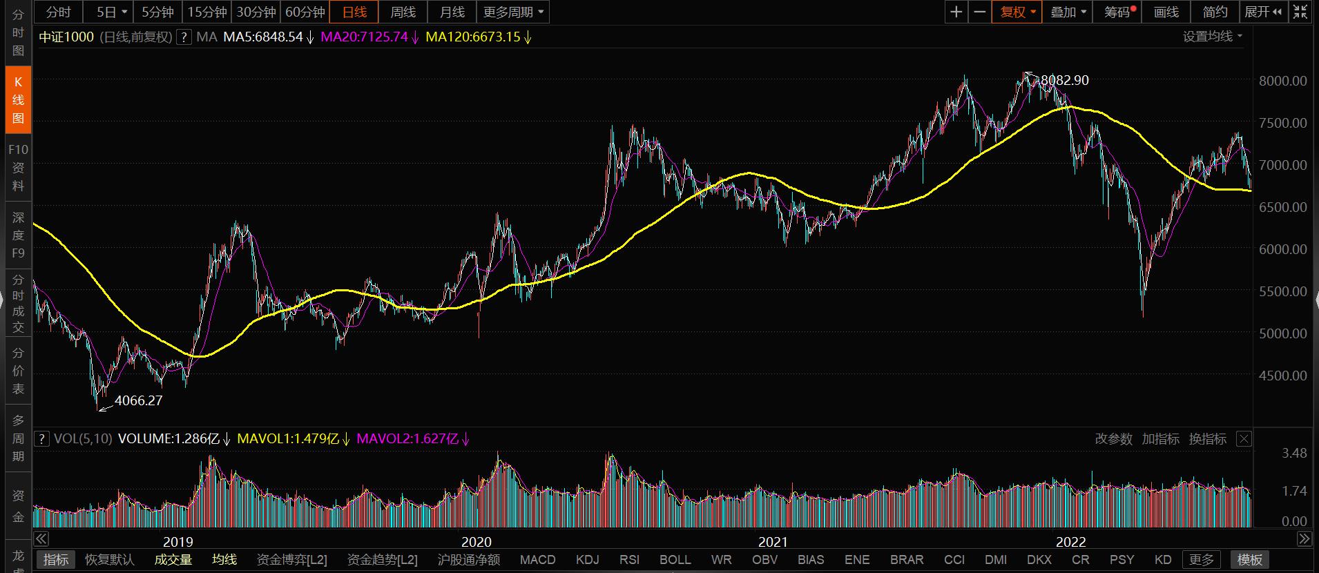
Task: Open 设置均线 moving average settings
Action: click(x=1212, y=37)
